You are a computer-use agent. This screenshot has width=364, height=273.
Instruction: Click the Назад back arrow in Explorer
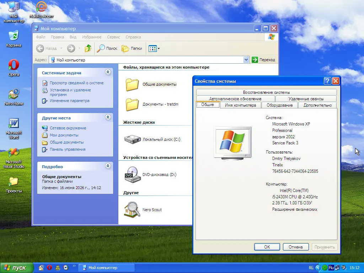pos(47,48)
